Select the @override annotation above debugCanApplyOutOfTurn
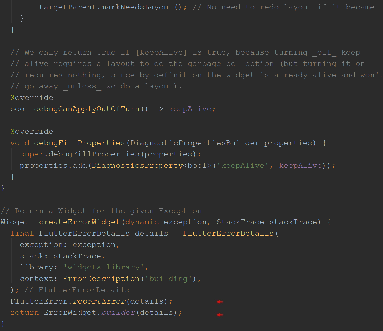 31,97
